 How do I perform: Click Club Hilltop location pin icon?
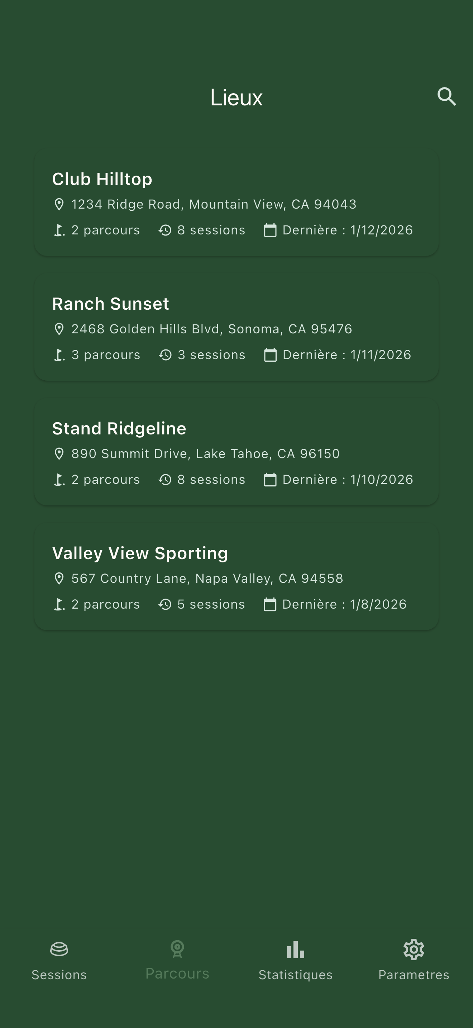click(59, 204)
